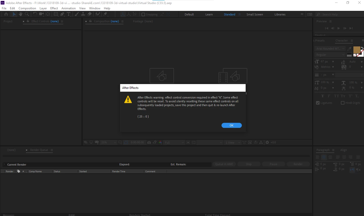Click the Home icon in toolbar

6,14
